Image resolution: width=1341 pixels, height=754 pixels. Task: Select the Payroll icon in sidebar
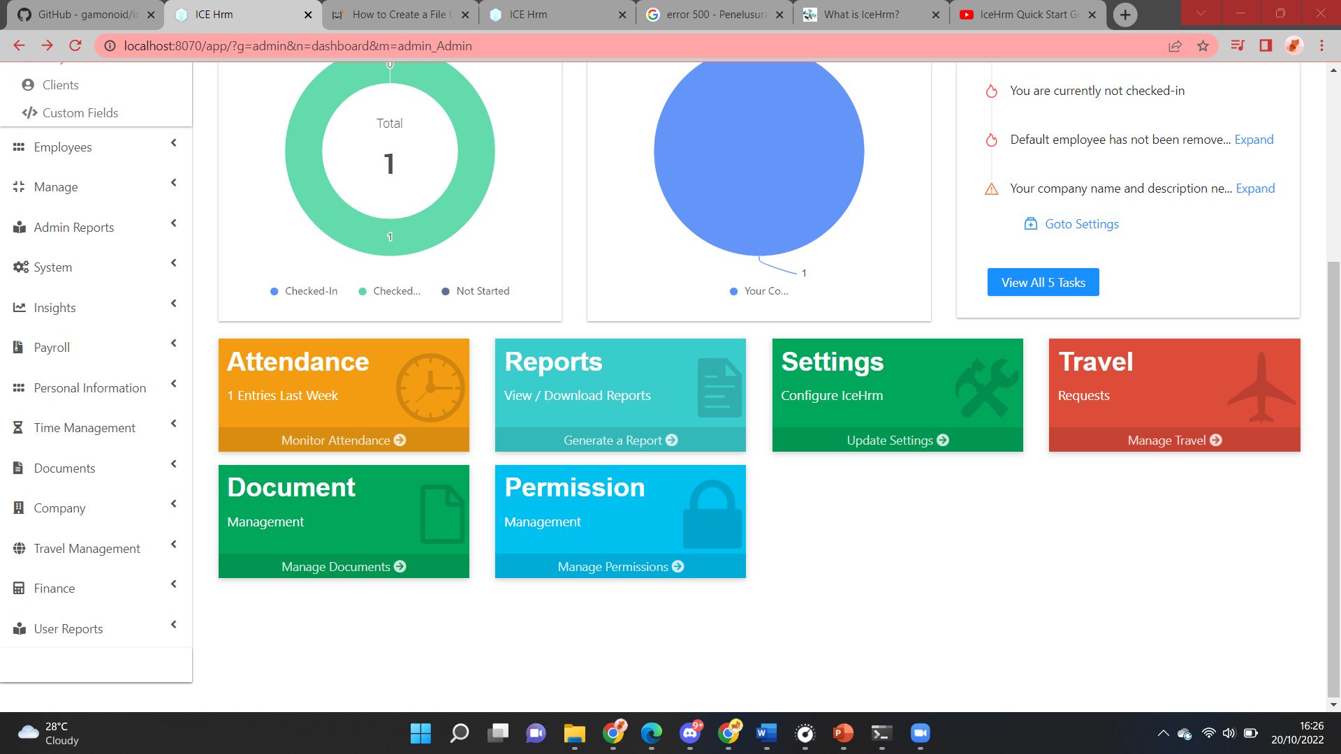point(19,347)
